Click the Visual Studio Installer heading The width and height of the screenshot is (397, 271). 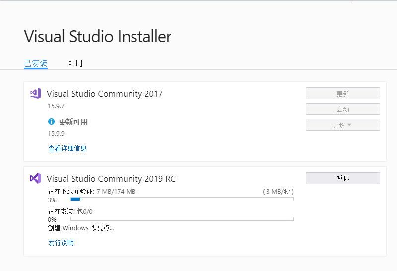[x=98, y=36]
